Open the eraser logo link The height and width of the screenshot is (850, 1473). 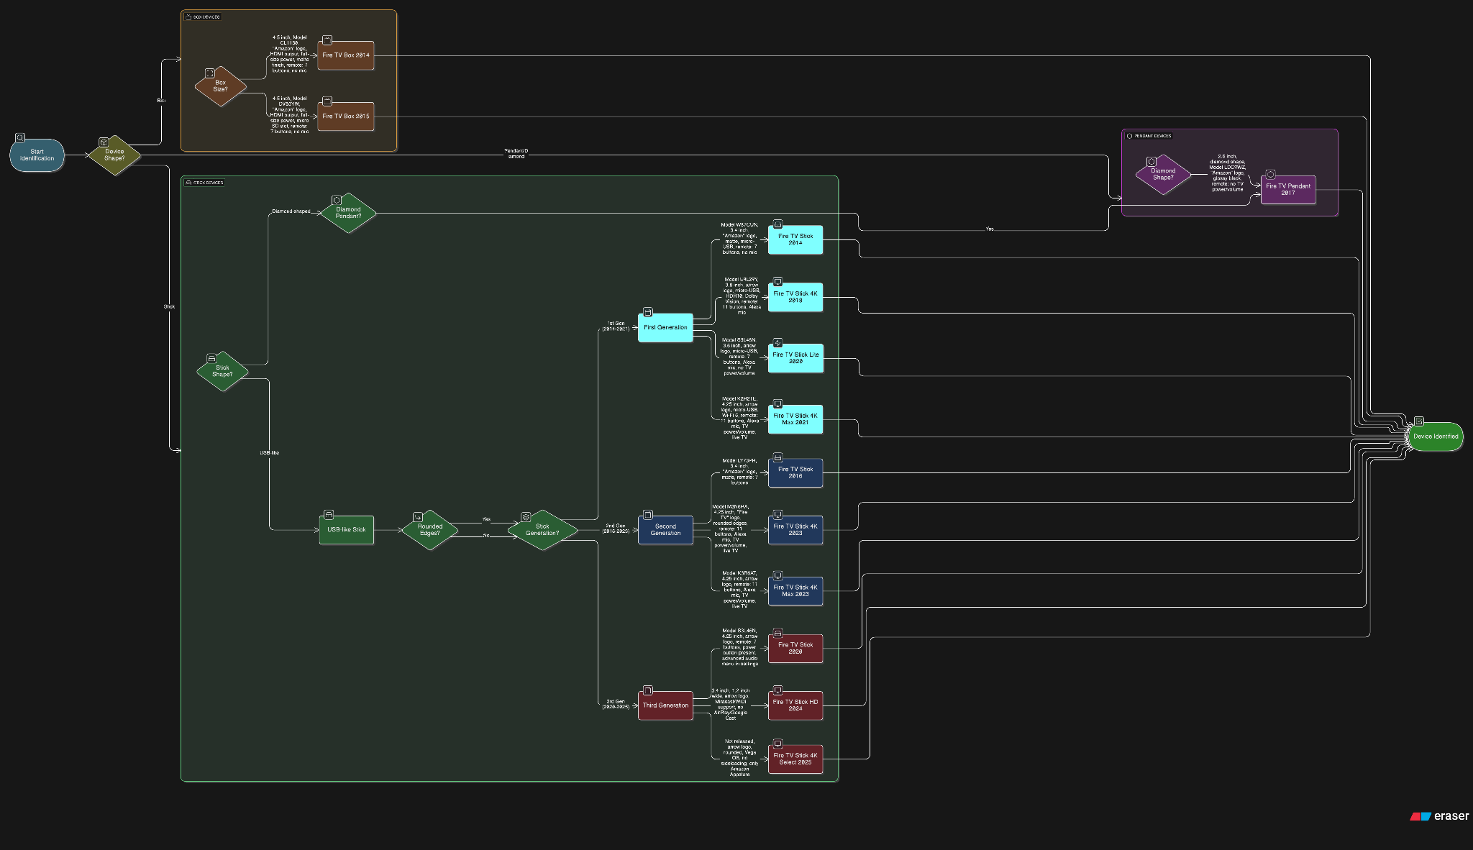pyautogui.click(x=1440, y=816)
